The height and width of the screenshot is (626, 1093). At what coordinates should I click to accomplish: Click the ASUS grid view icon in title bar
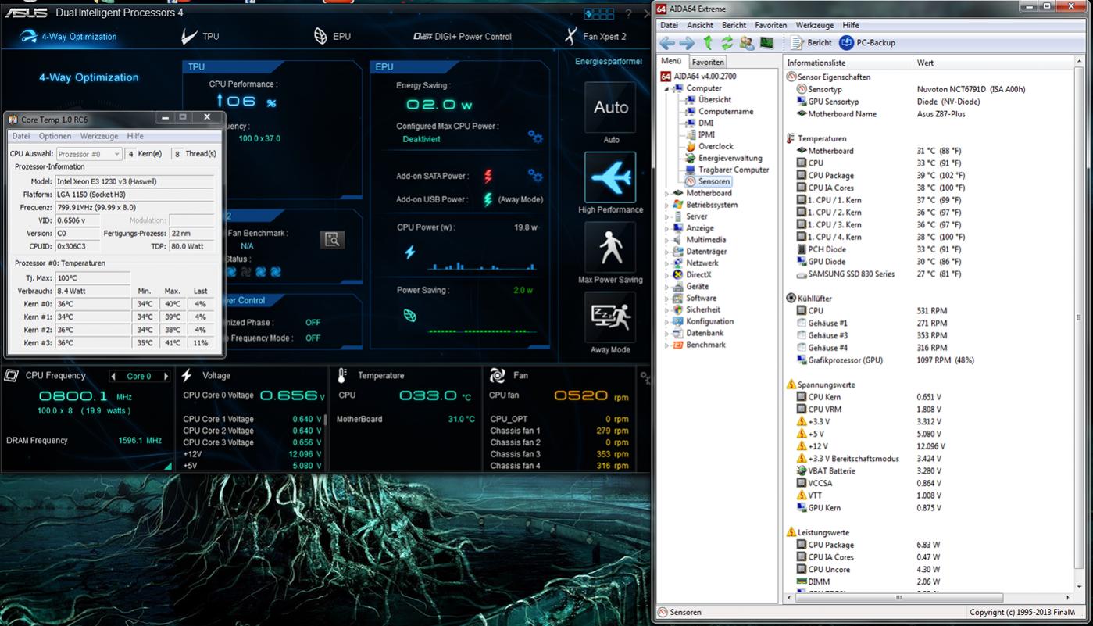pyautogui.click(x=599, y=14)
